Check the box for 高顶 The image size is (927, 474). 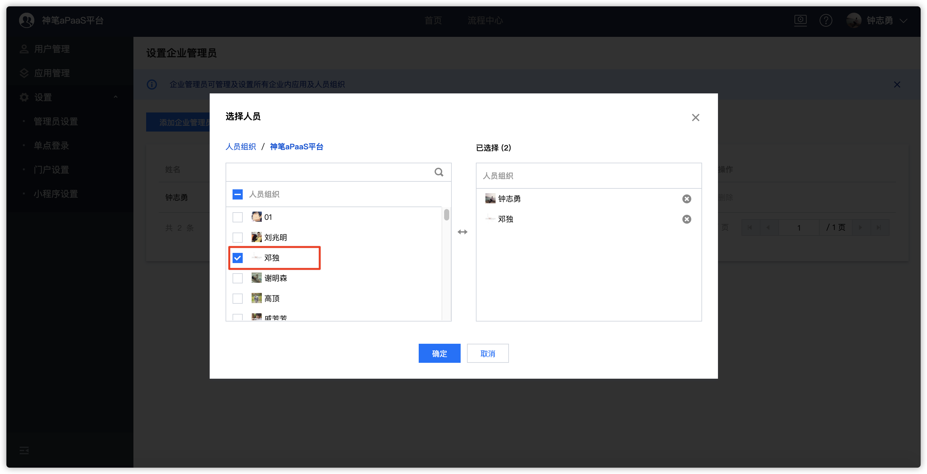[x=238, y=298]
